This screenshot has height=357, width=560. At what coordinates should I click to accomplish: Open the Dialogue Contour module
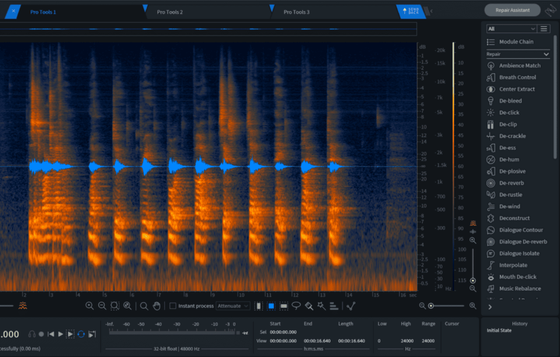tap(515, 230)
